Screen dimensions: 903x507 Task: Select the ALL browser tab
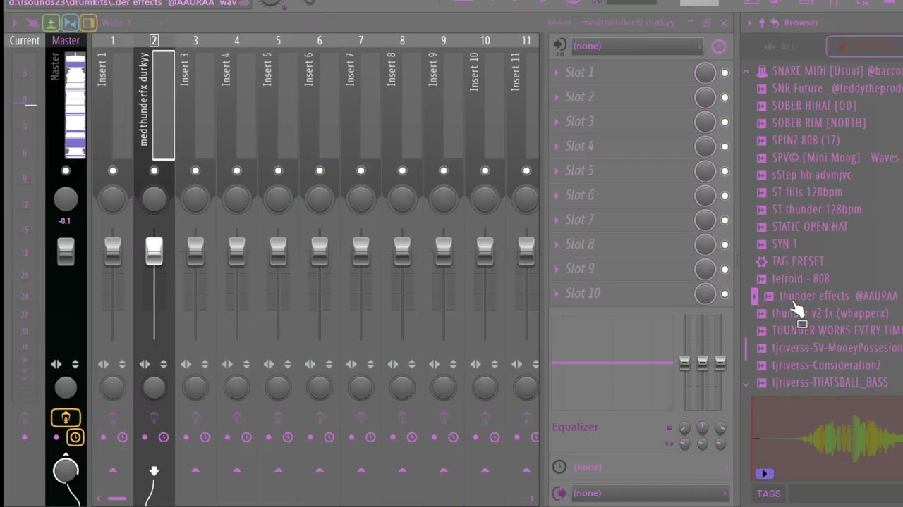(x=781, y=46)
